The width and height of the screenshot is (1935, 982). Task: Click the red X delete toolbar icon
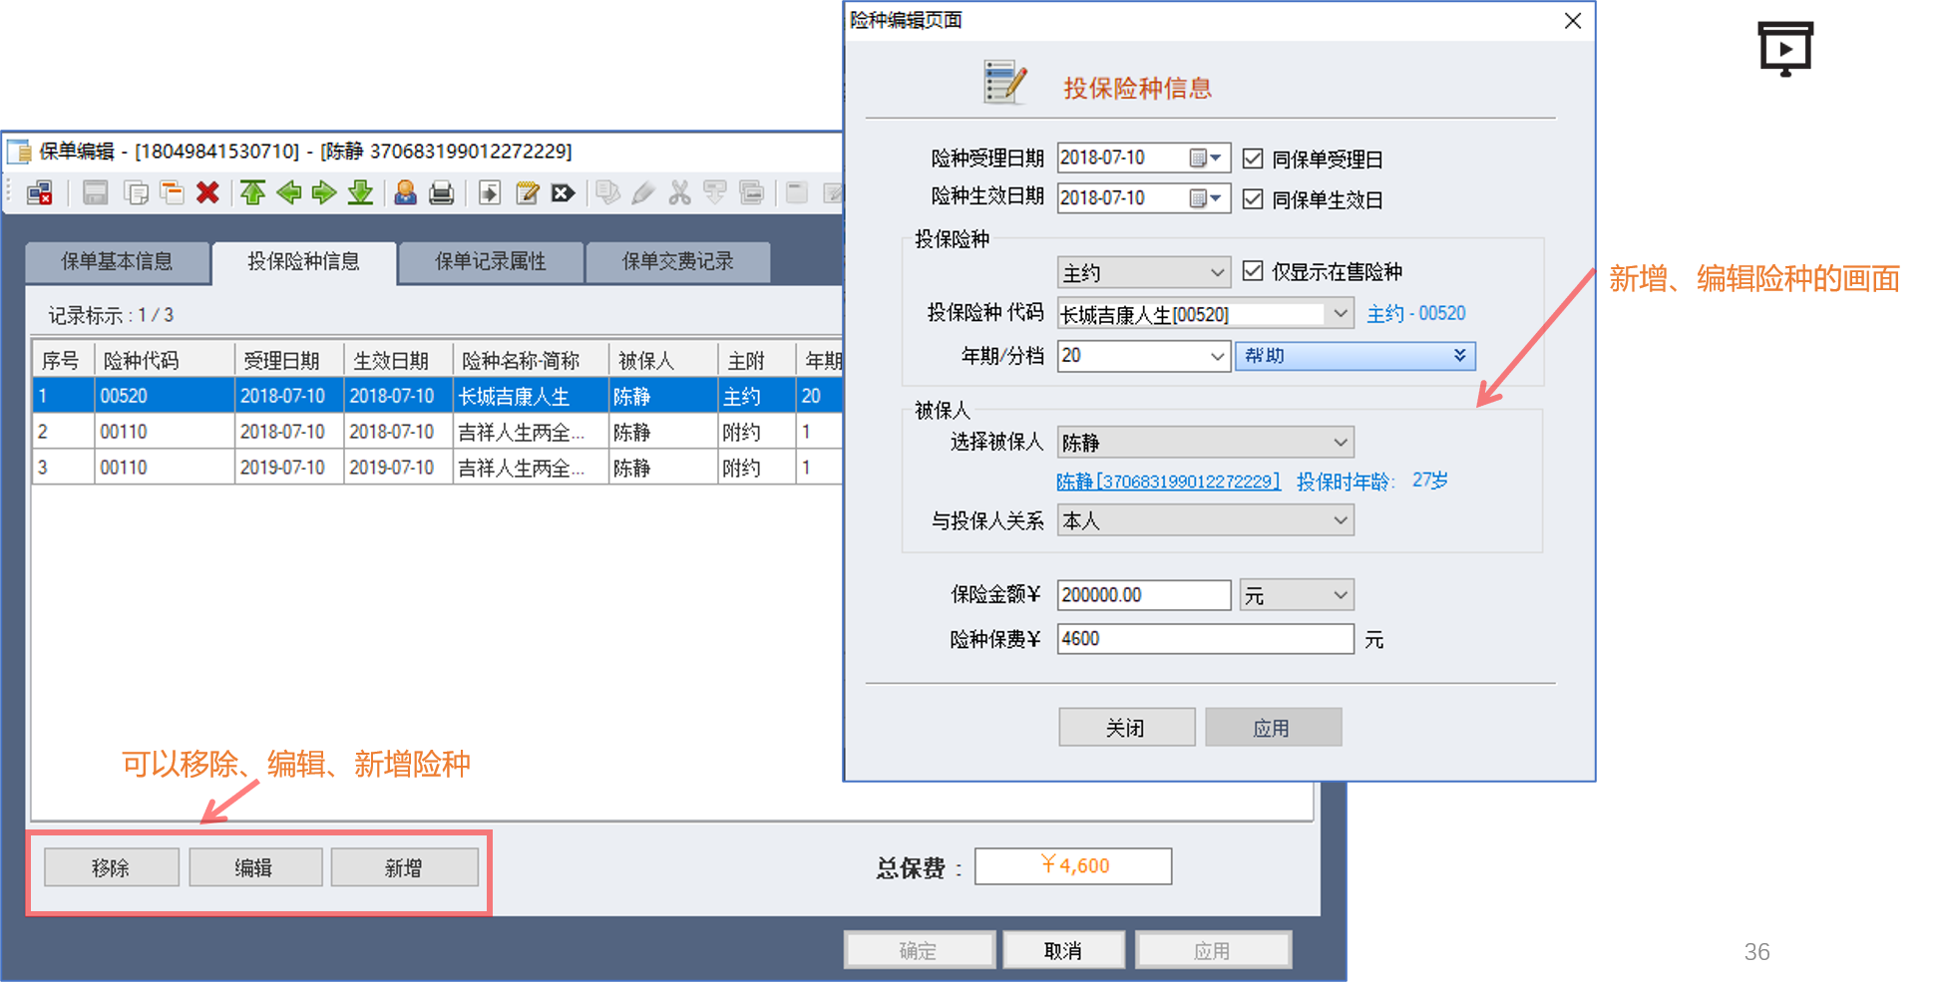[x=207, y=192]
